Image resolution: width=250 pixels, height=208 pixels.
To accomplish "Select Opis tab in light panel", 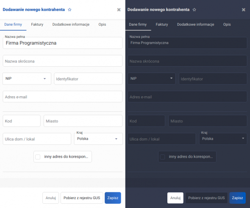I will (x=102, y=24).
